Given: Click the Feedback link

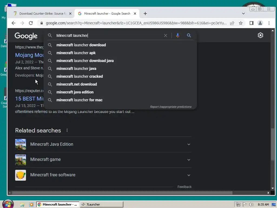Looking at the screenshot, I should click(x=184, y=187).
